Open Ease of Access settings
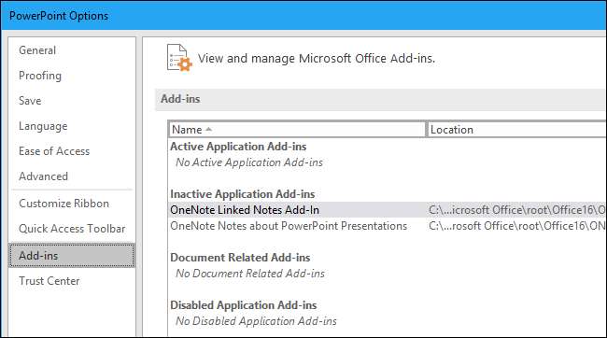Screen dimensions: 607x338 tap(54, 151)
